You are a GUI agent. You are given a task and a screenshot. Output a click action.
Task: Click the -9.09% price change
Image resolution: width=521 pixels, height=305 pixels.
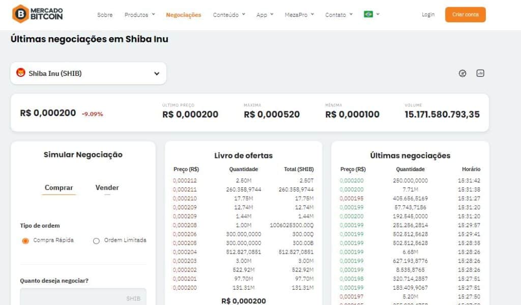(93, 114)
